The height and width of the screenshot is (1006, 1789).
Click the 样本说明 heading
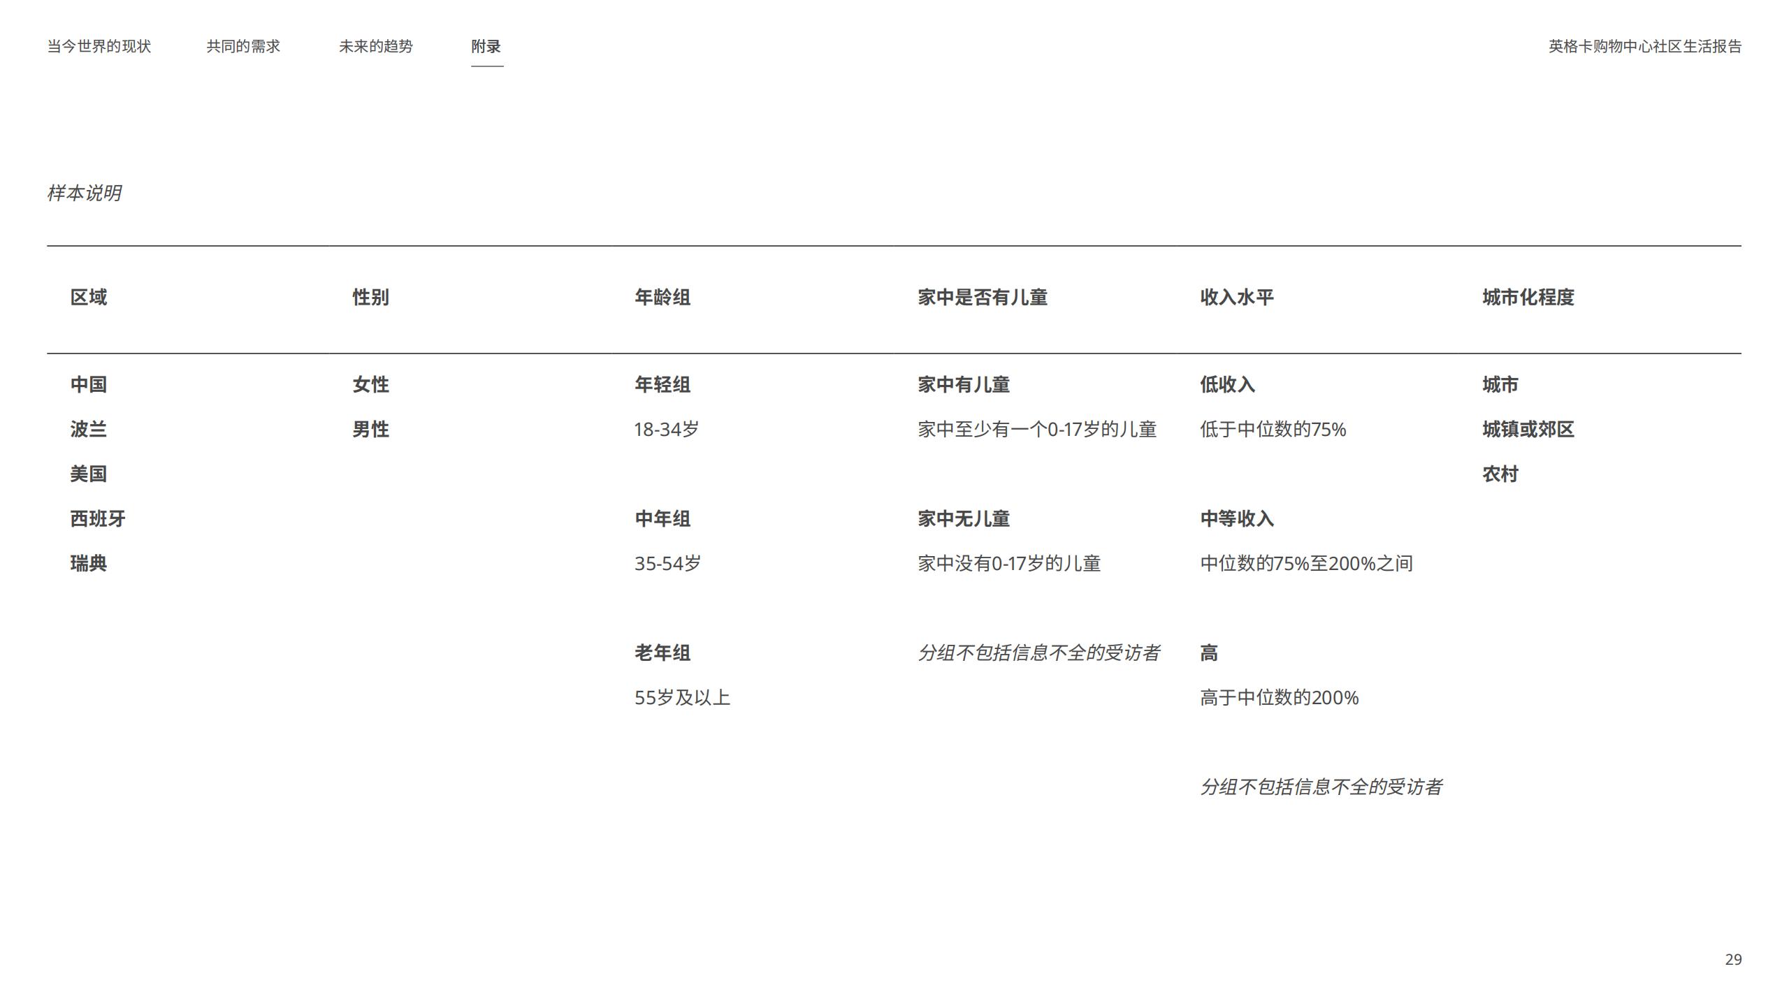(85, 193)
